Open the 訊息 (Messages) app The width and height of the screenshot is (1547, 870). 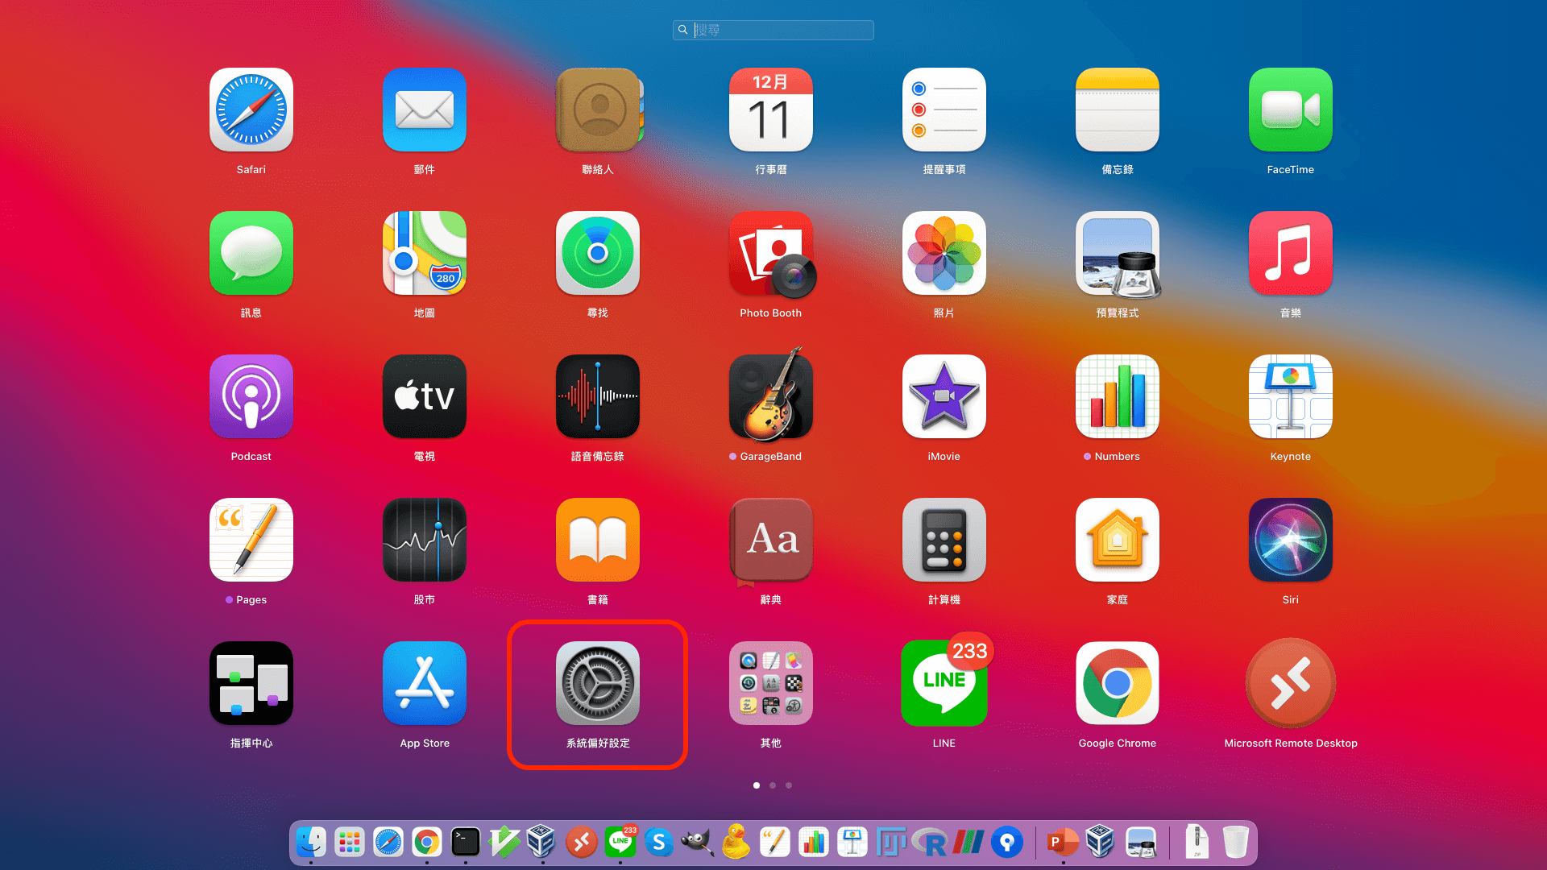click(x=251, y=253)
